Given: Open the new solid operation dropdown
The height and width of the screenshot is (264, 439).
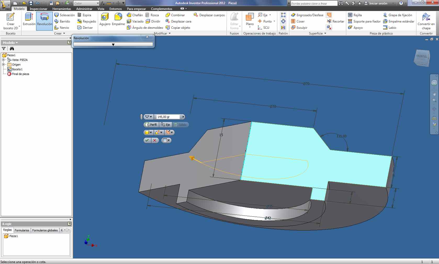Looking at the screenshot, I should [x=159, y=133].
